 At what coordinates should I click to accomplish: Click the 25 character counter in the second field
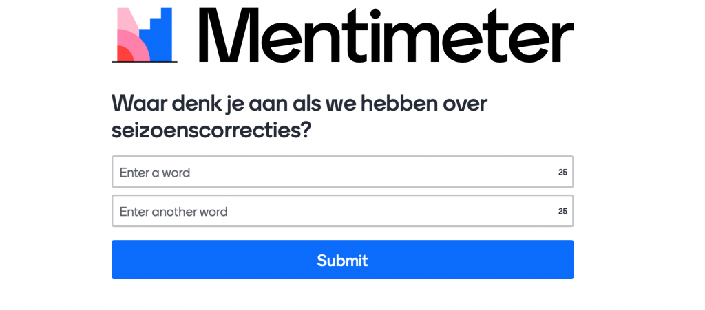click(x=562, y=211)
